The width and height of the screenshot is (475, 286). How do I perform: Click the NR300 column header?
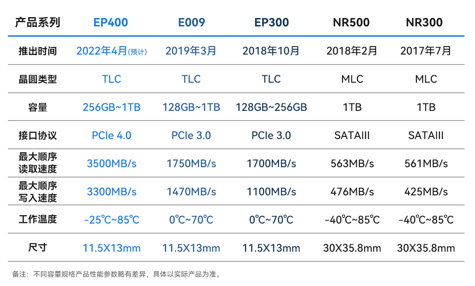pos(424,22)
